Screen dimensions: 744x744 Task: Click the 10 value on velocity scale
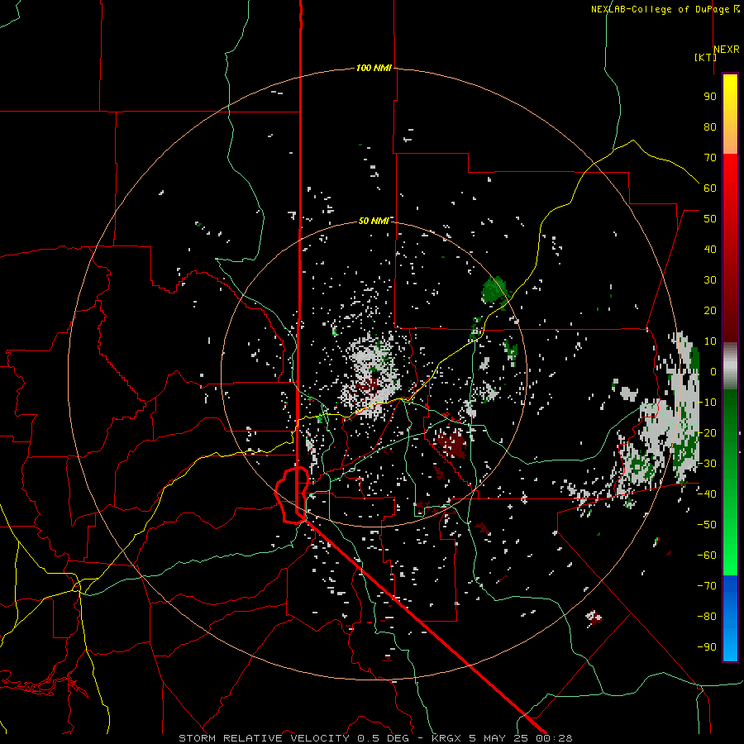pyautogui.click(x=710, y=341)
